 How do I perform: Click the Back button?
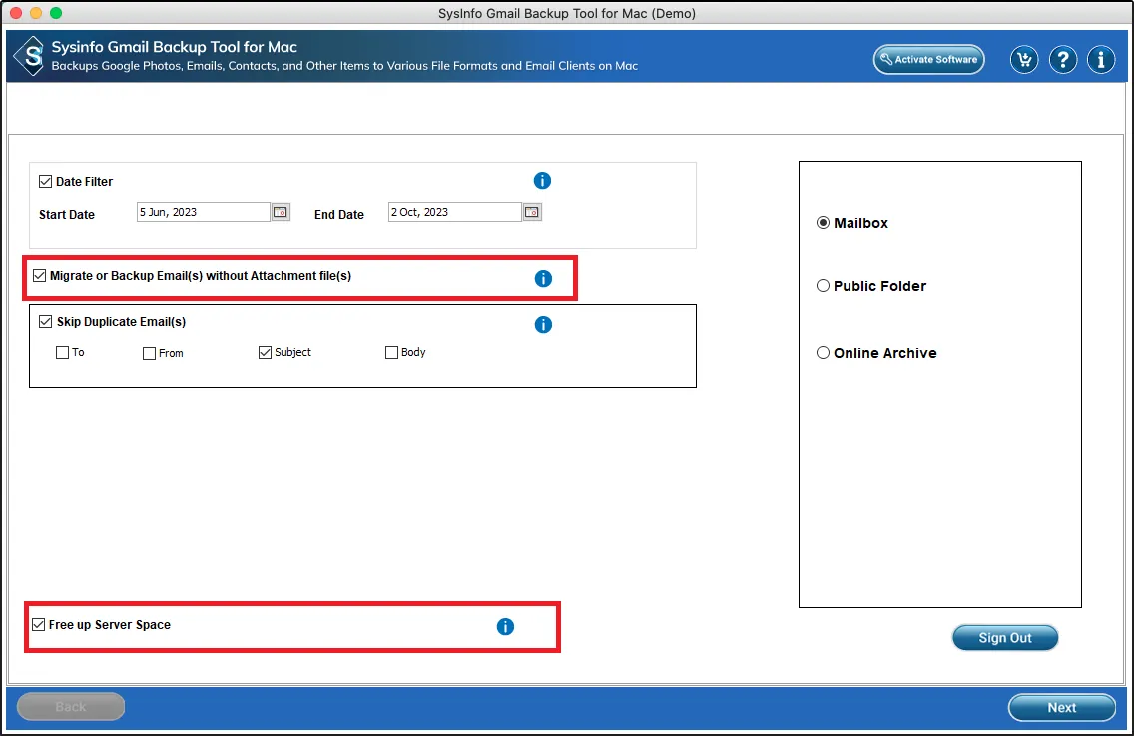pyautogui.click(x=71, y=707)
